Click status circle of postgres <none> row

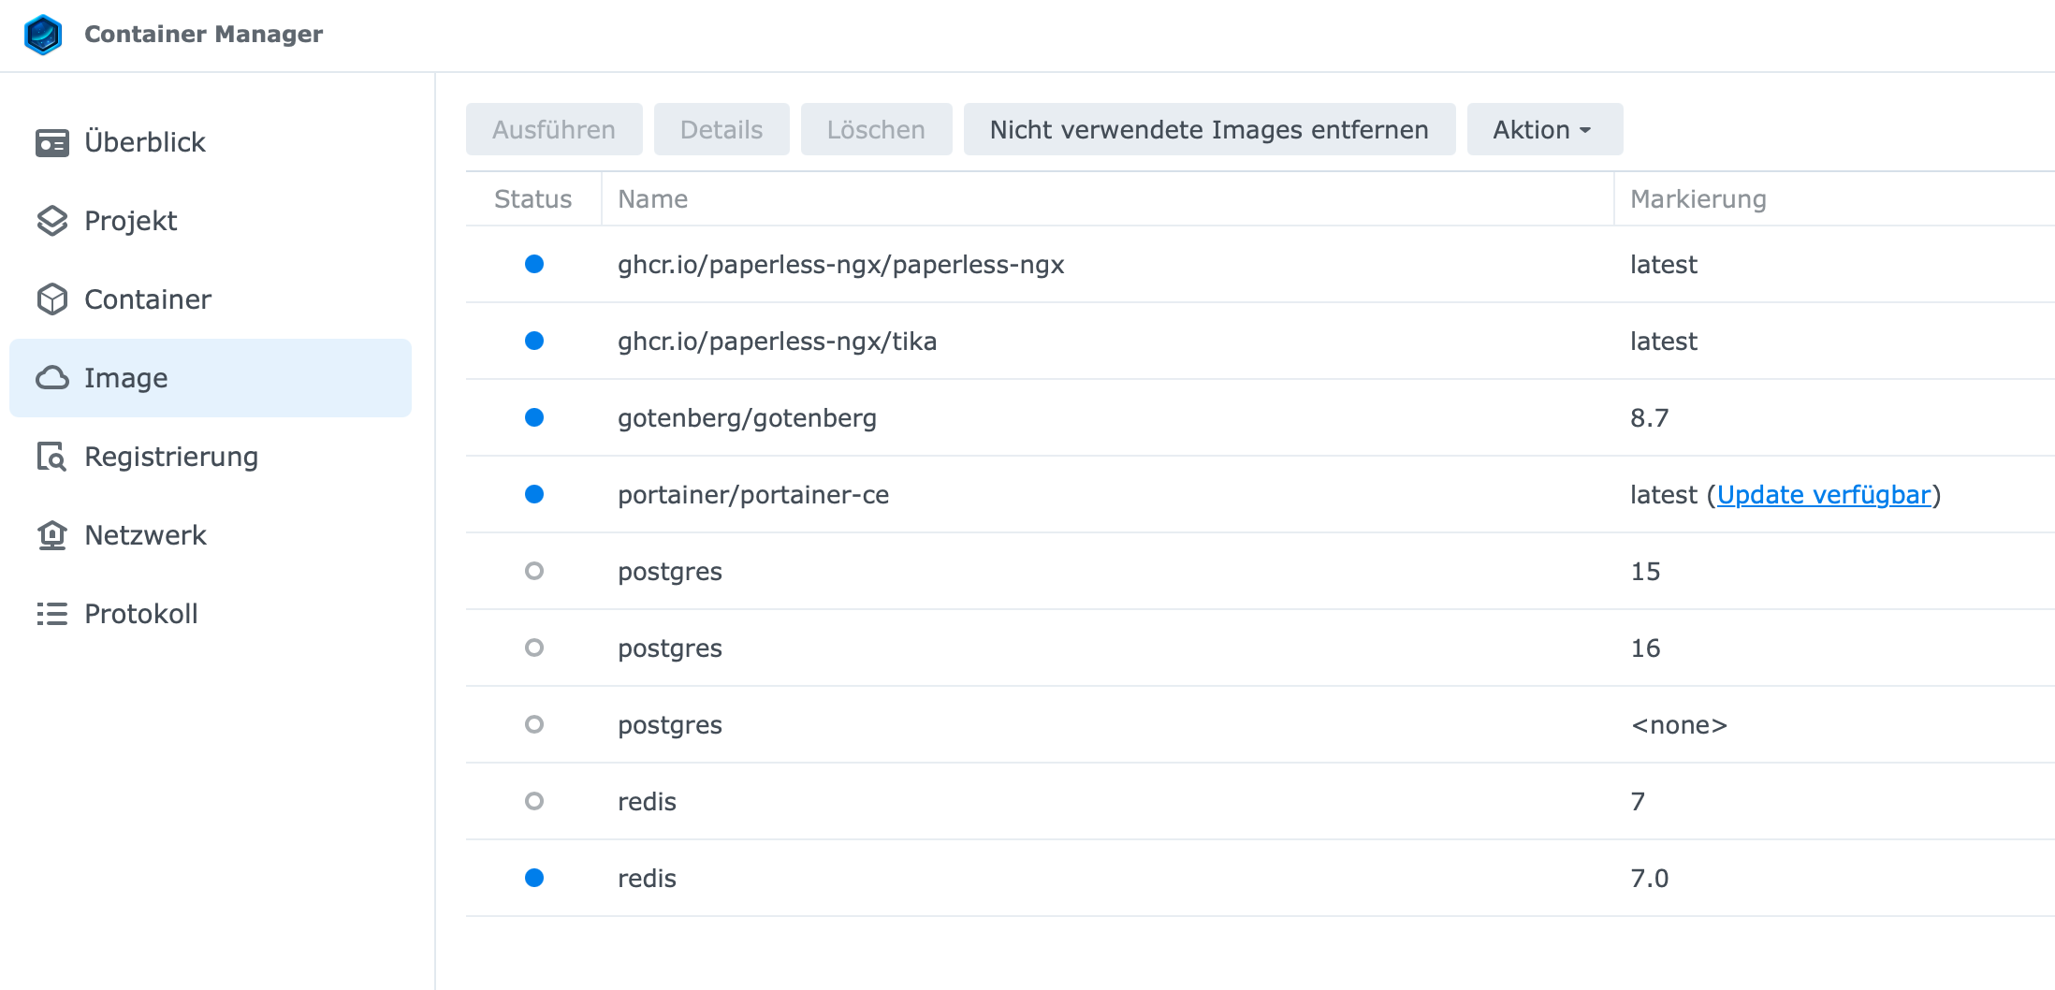point(534,724)
